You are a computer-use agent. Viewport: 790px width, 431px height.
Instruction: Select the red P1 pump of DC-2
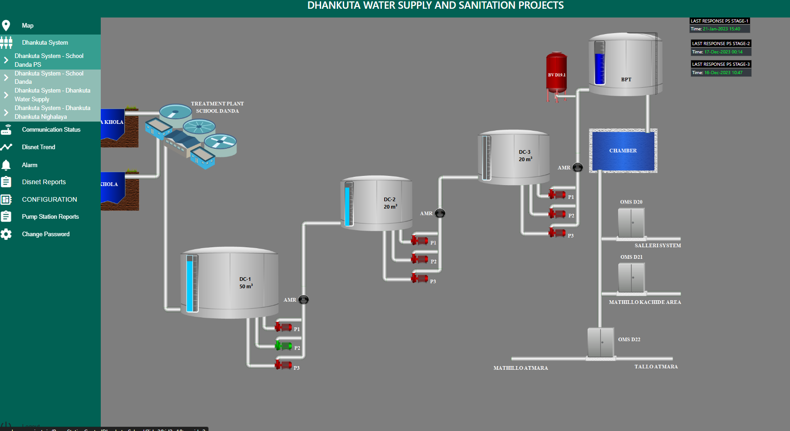[x=419, y=240]
